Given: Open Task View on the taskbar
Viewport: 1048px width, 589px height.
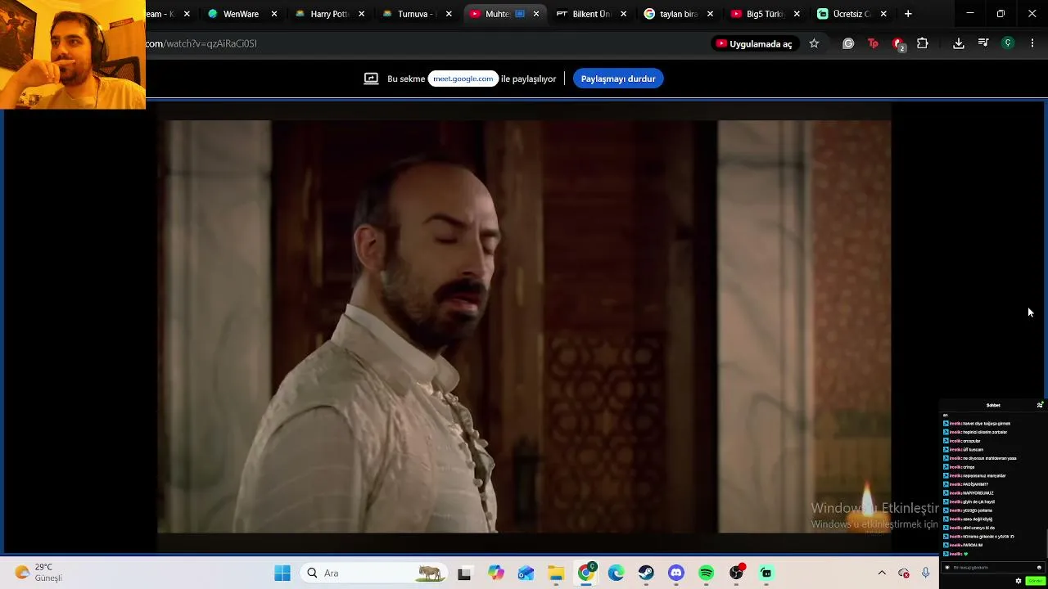Looking at the screenshot, I should point(464,573).
